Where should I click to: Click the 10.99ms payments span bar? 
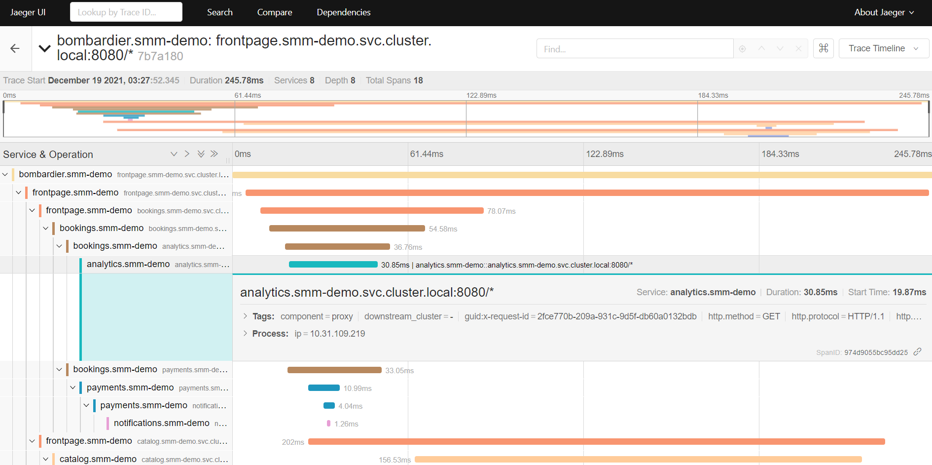coord(324,387)
